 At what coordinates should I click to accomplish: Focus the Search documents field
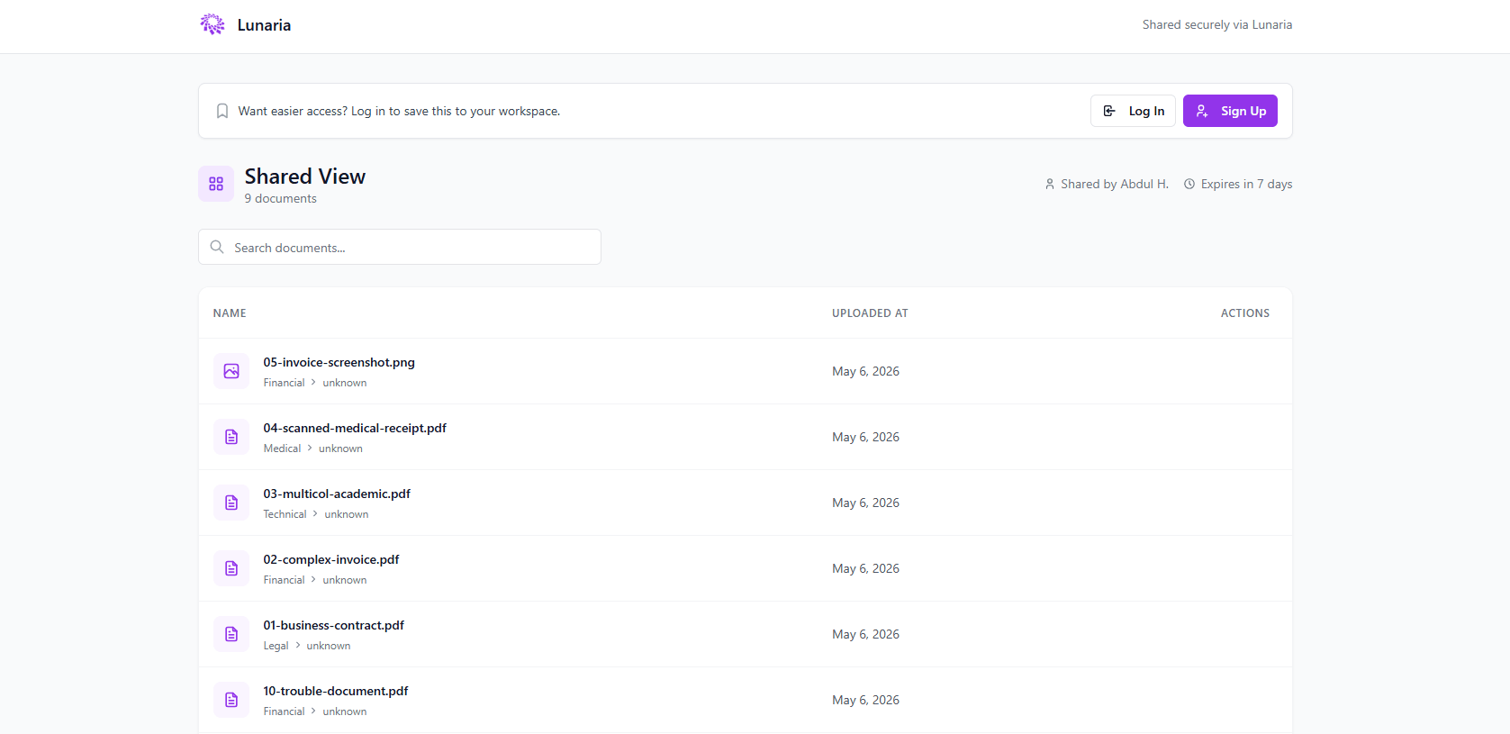[x=400, y=247]
